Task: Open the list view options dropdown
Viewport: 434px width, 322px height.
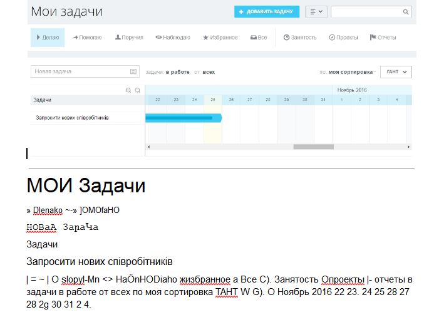Action: tap(316, 12)
